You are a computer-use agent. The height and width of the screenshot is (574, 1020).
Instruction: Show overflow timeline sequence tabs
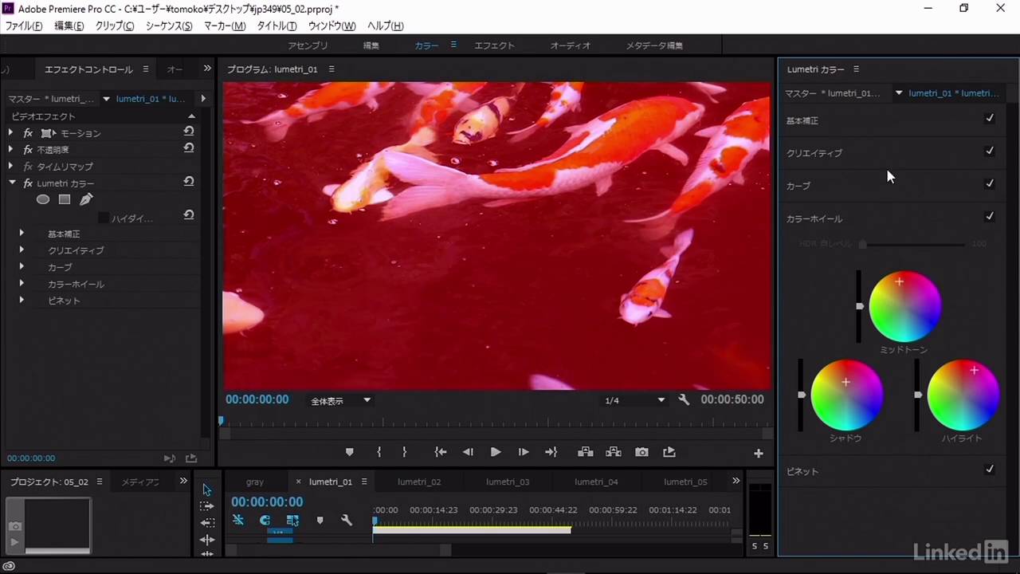pyautogui.click(x=736, y=481)
